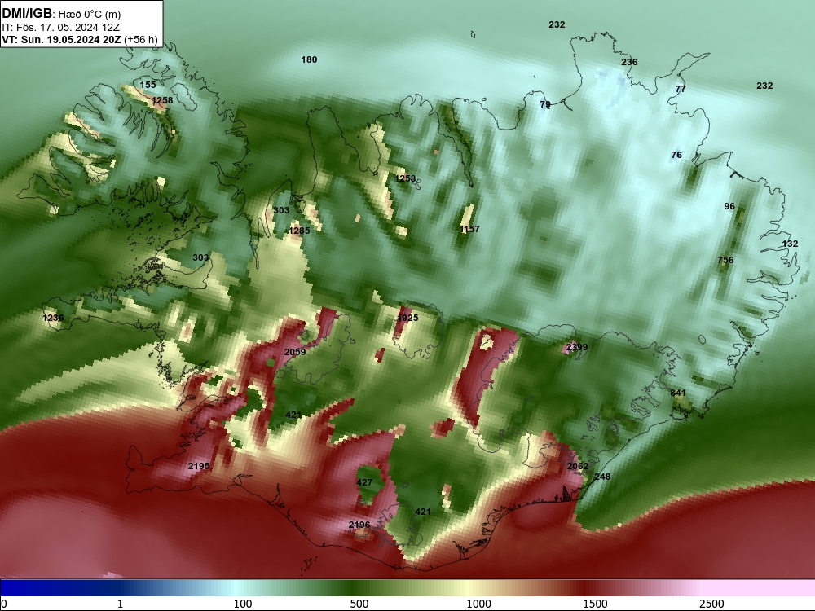The width and height of the screenshot is (815, 611).
Task: Select the 2399 height value
Action: tap(577, 347)
